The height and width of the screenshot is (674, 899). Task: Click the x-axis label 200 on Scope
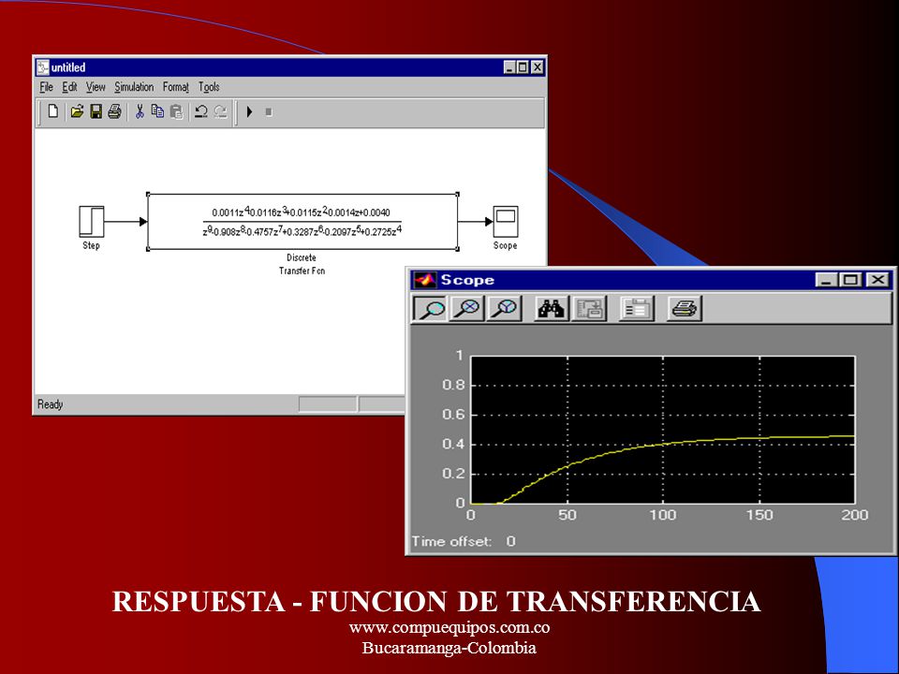tap(855, 515)
